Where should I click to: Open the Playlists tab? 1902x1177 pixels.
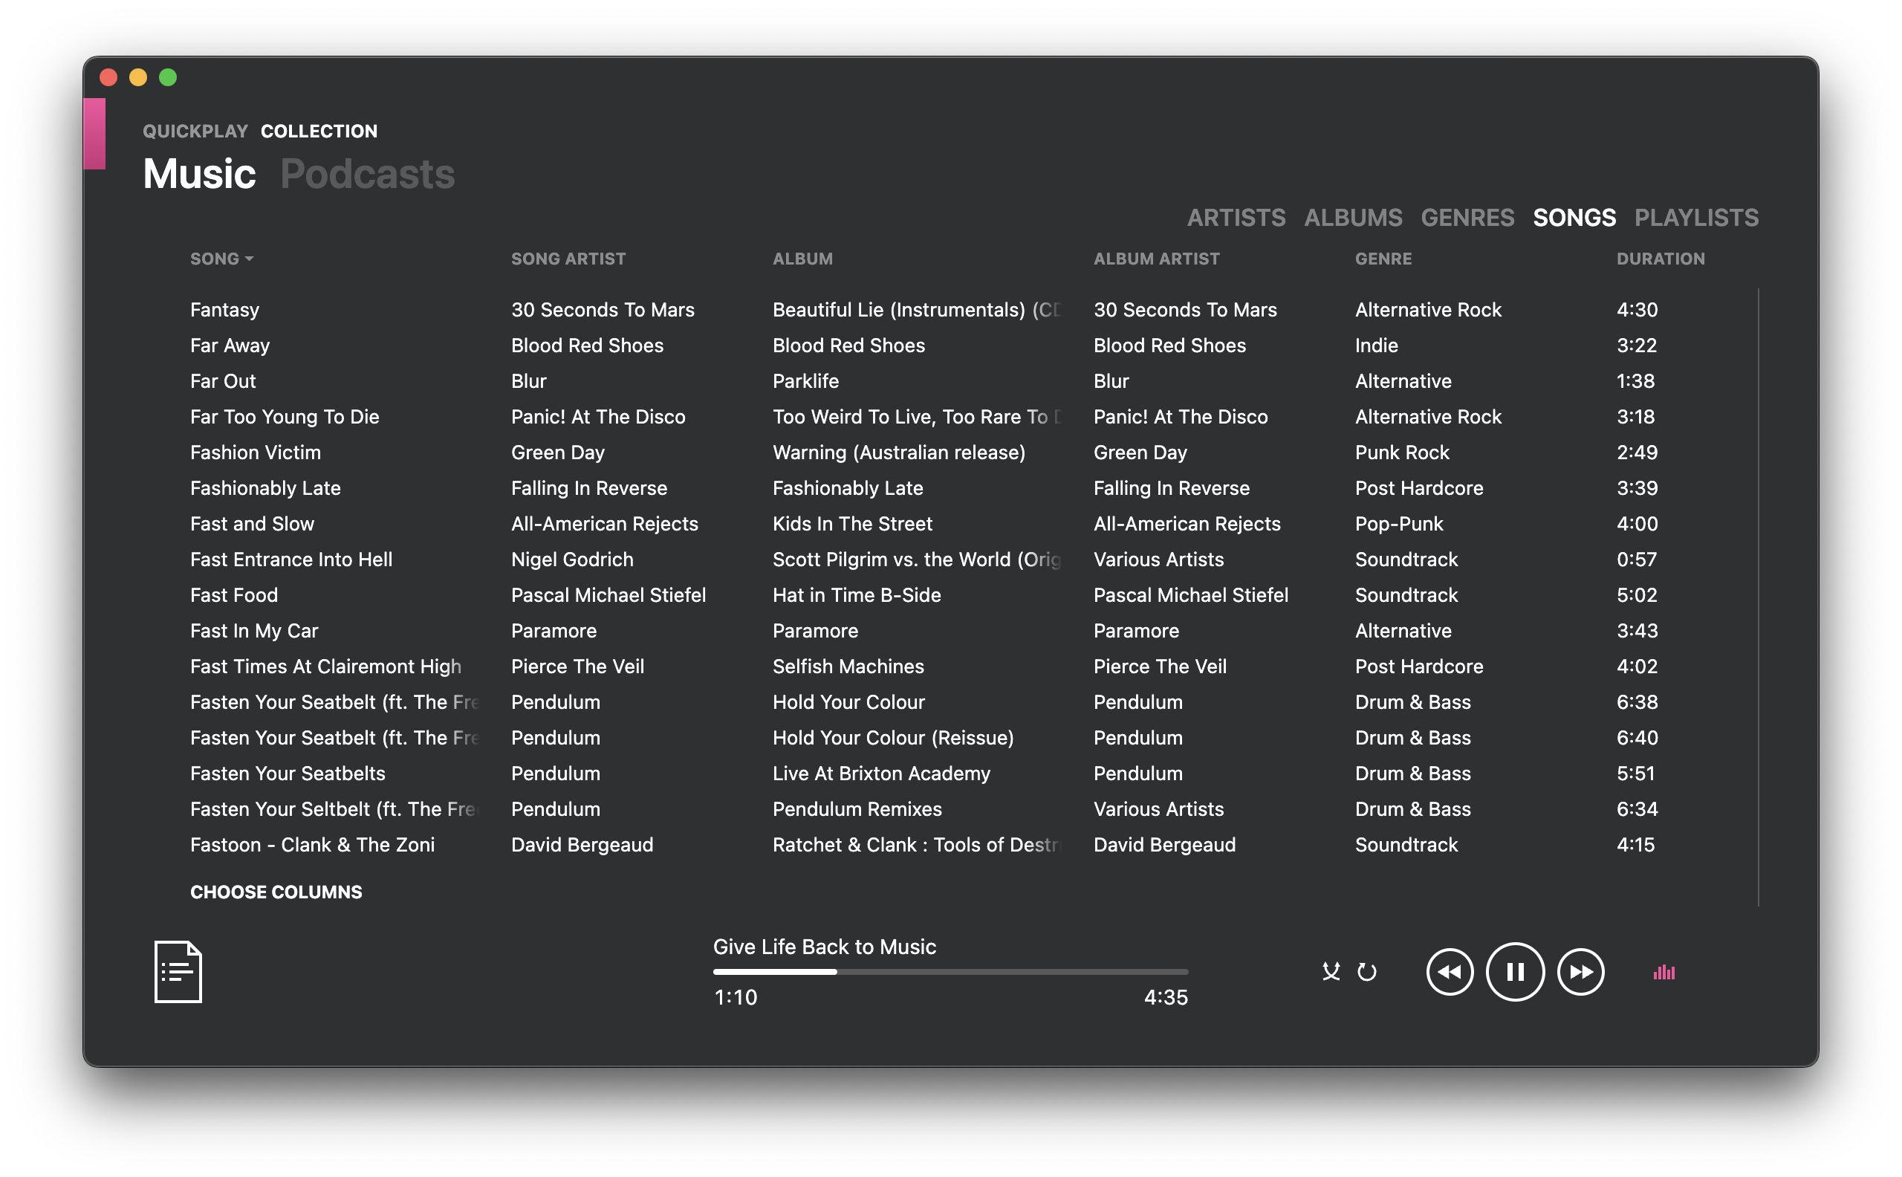[1696, 217]
